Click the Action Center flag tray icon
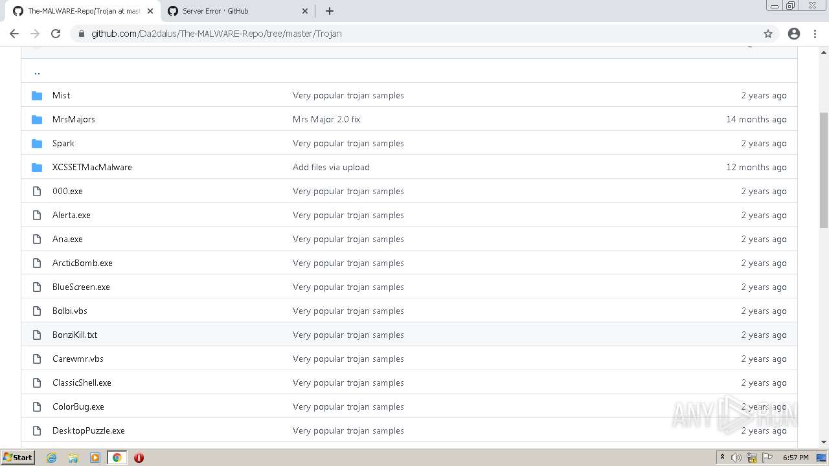Image resolution: width=829 pixels, height=466 pixels. point(767,458)
